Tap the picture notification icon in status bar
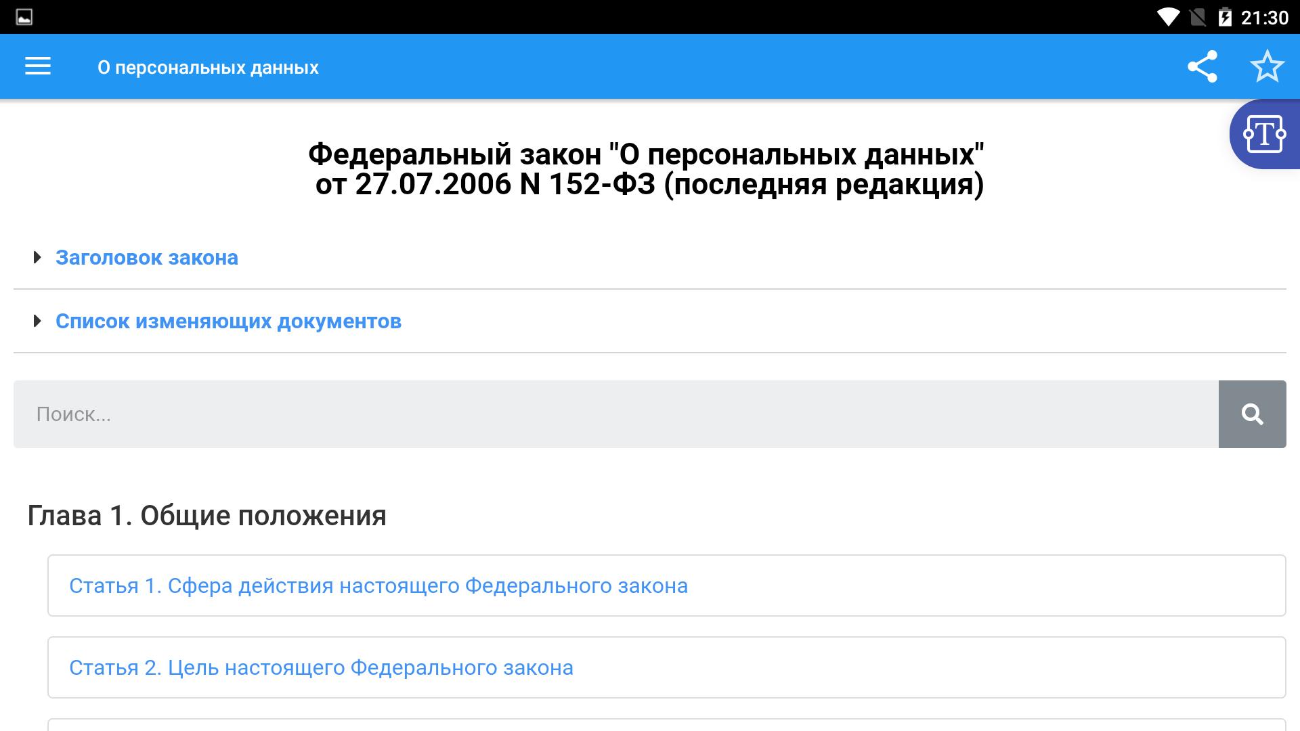The image size is (1300, 731). coord(24,17)
